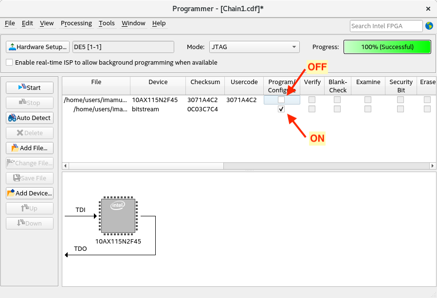Image resolution: width=437 pixels, height=298 pixels.
Task: Toggle Security Bit for 10AX115N2F45 row
Action: pos(401,100)
